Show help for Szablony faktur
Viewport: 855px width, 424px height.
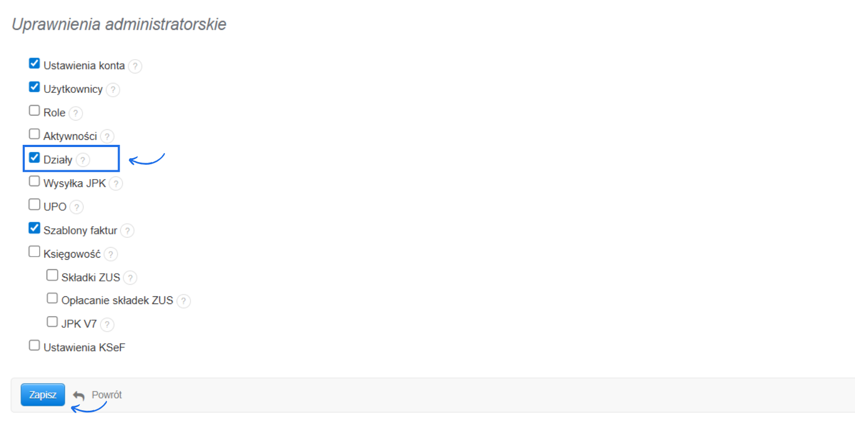127,231
